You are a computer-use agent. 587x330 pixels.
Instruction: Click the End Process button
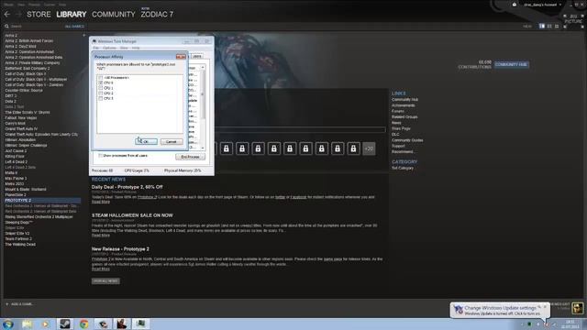(190, 157)
